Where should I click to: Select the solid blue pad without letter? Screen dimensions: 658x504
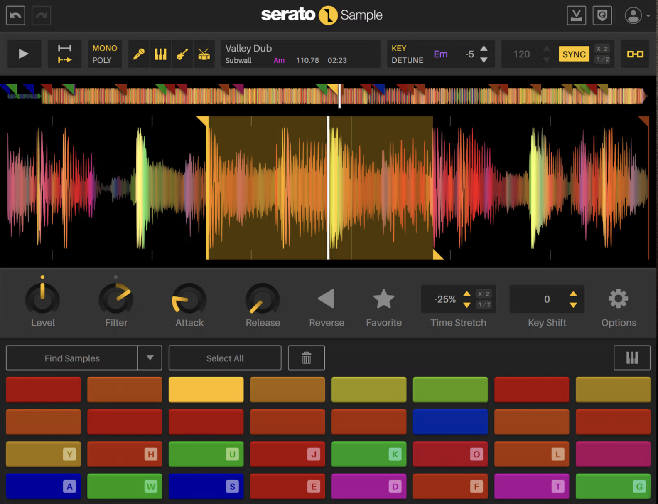[450, 422]
